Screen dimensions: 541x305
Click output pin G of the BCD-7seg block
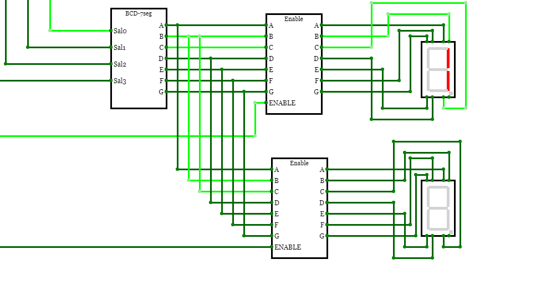(x=166, y=91)
